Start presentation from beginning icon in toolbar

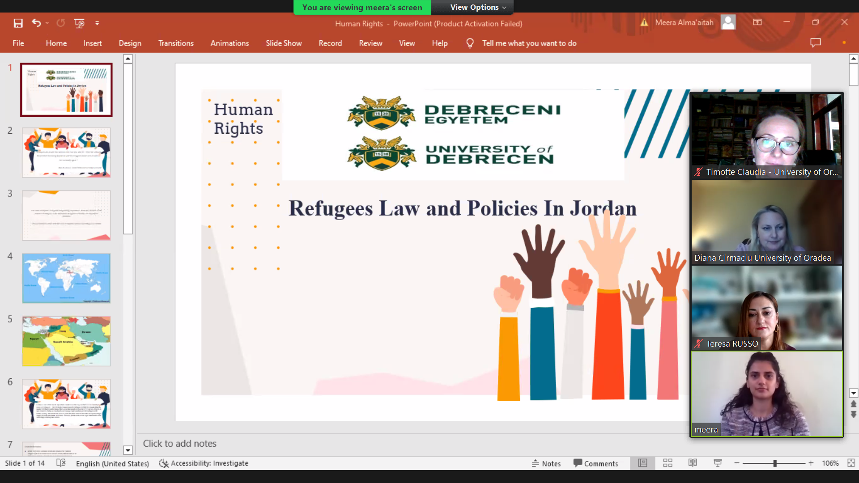point(79,23)
